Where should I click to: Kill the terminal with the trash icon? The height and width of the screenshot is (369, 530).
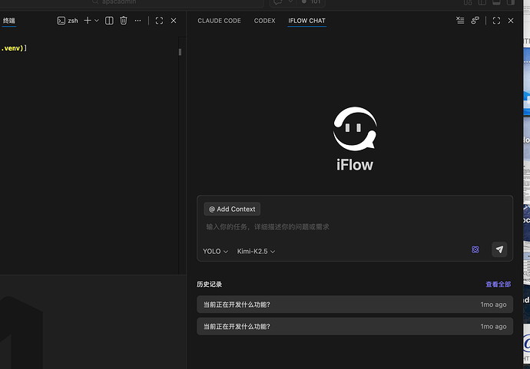124,21
